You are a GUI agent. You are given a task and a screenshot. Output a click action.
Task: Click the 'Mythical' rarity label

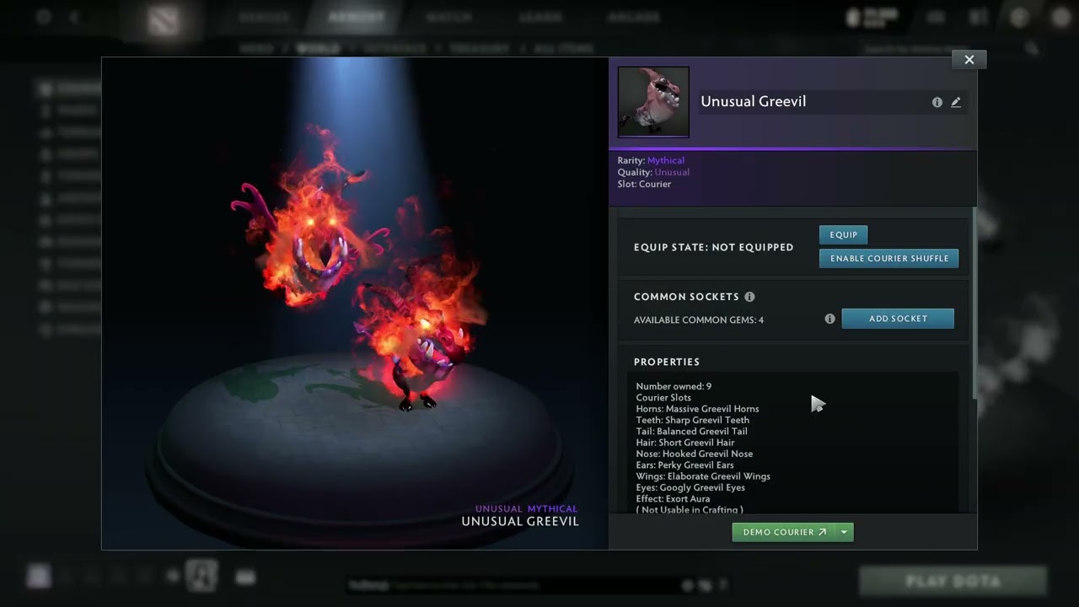point(666,160)
